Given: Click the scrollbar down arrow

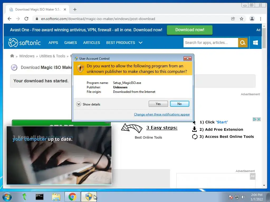Looking at the screenshot, I should [264, 185].
